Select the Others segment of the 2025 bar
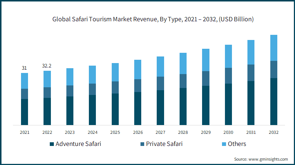This screenshot has width=295, height=165. coord(115,72)
